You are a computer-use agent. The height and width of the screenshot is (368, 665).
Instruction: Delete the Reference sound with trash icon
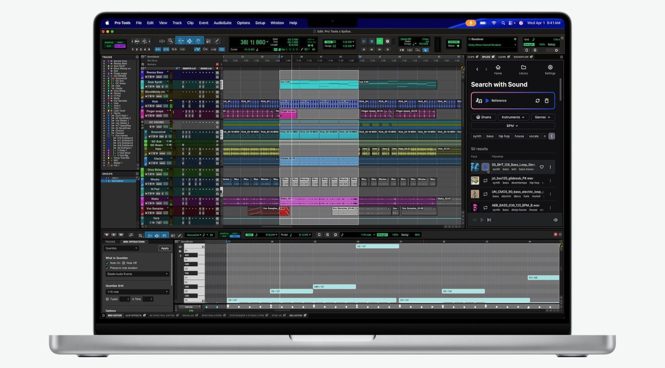[547, 101]
